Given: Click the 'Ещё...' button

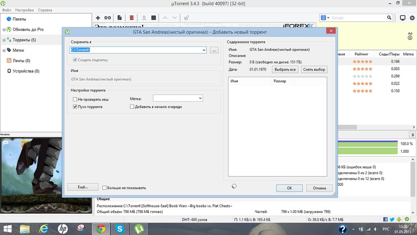Looking at the screenshot, I should click(83, 187).
